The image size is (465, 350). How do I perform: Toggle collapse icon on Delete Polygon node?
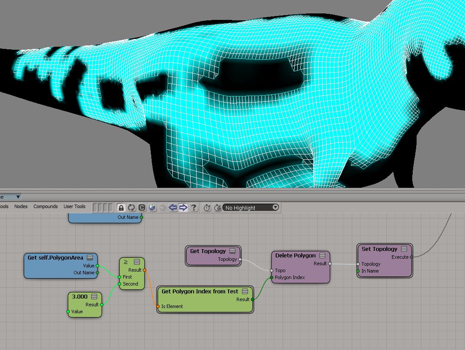coord(322,256)
